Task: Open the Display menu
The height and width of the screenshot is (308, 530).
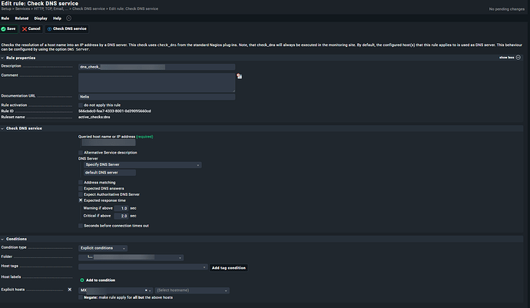Action: 41,18
